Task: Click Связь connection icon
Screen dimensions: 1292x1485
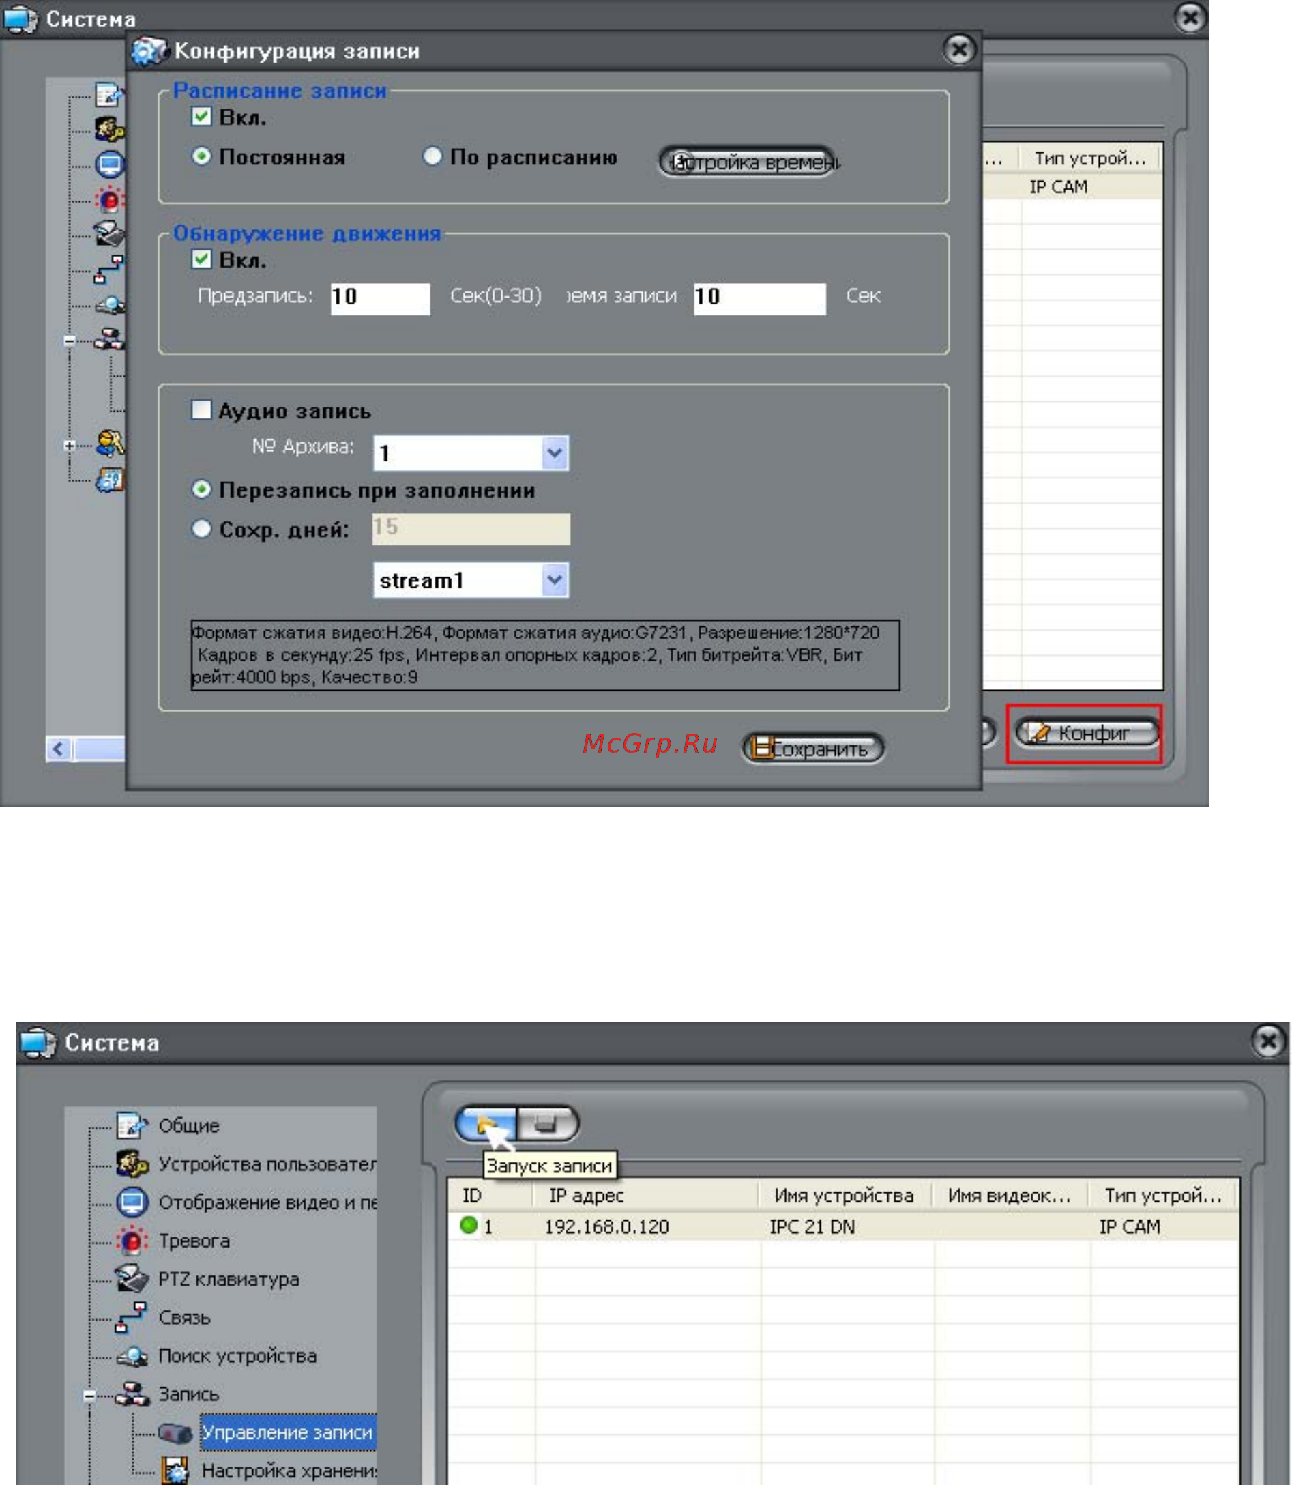Action: (132, 1317)
